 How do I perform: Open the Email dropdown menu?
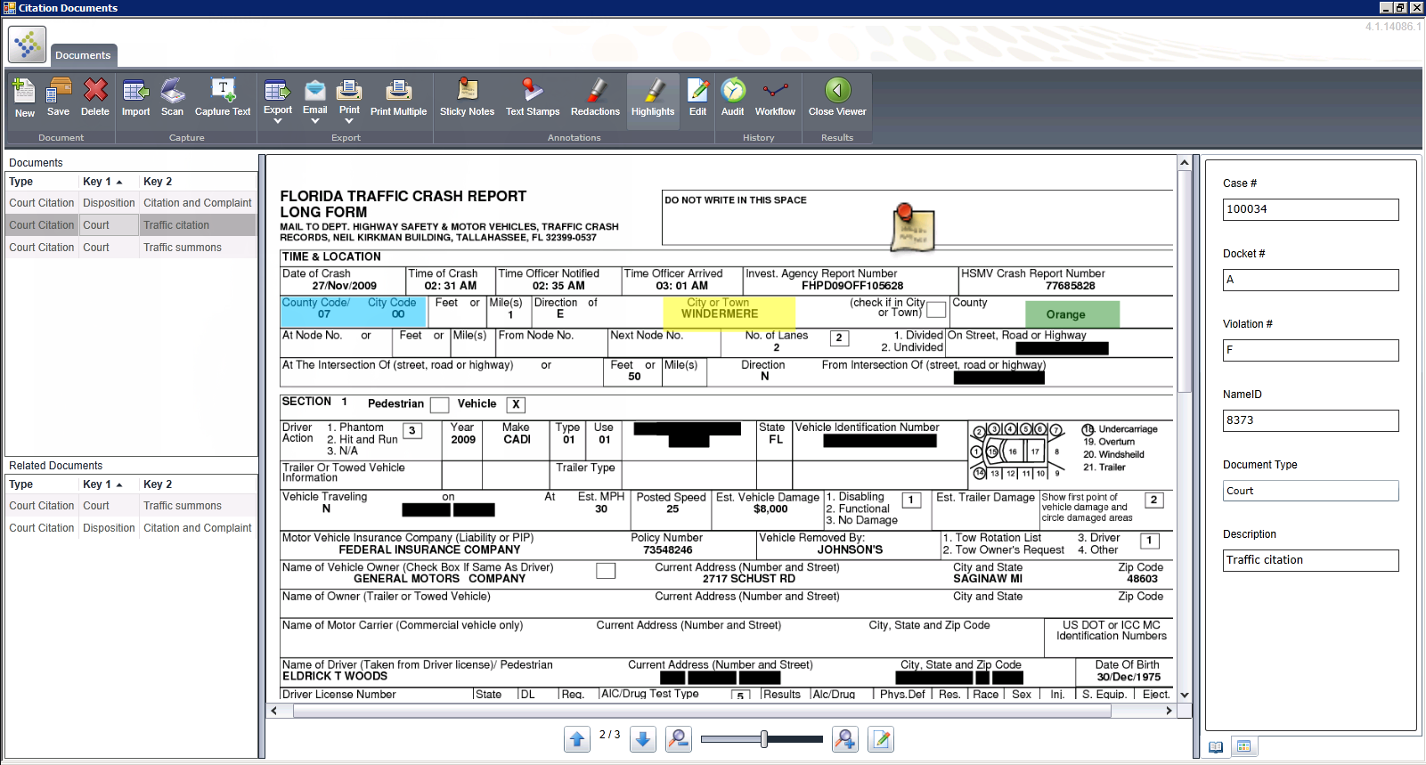314,122
